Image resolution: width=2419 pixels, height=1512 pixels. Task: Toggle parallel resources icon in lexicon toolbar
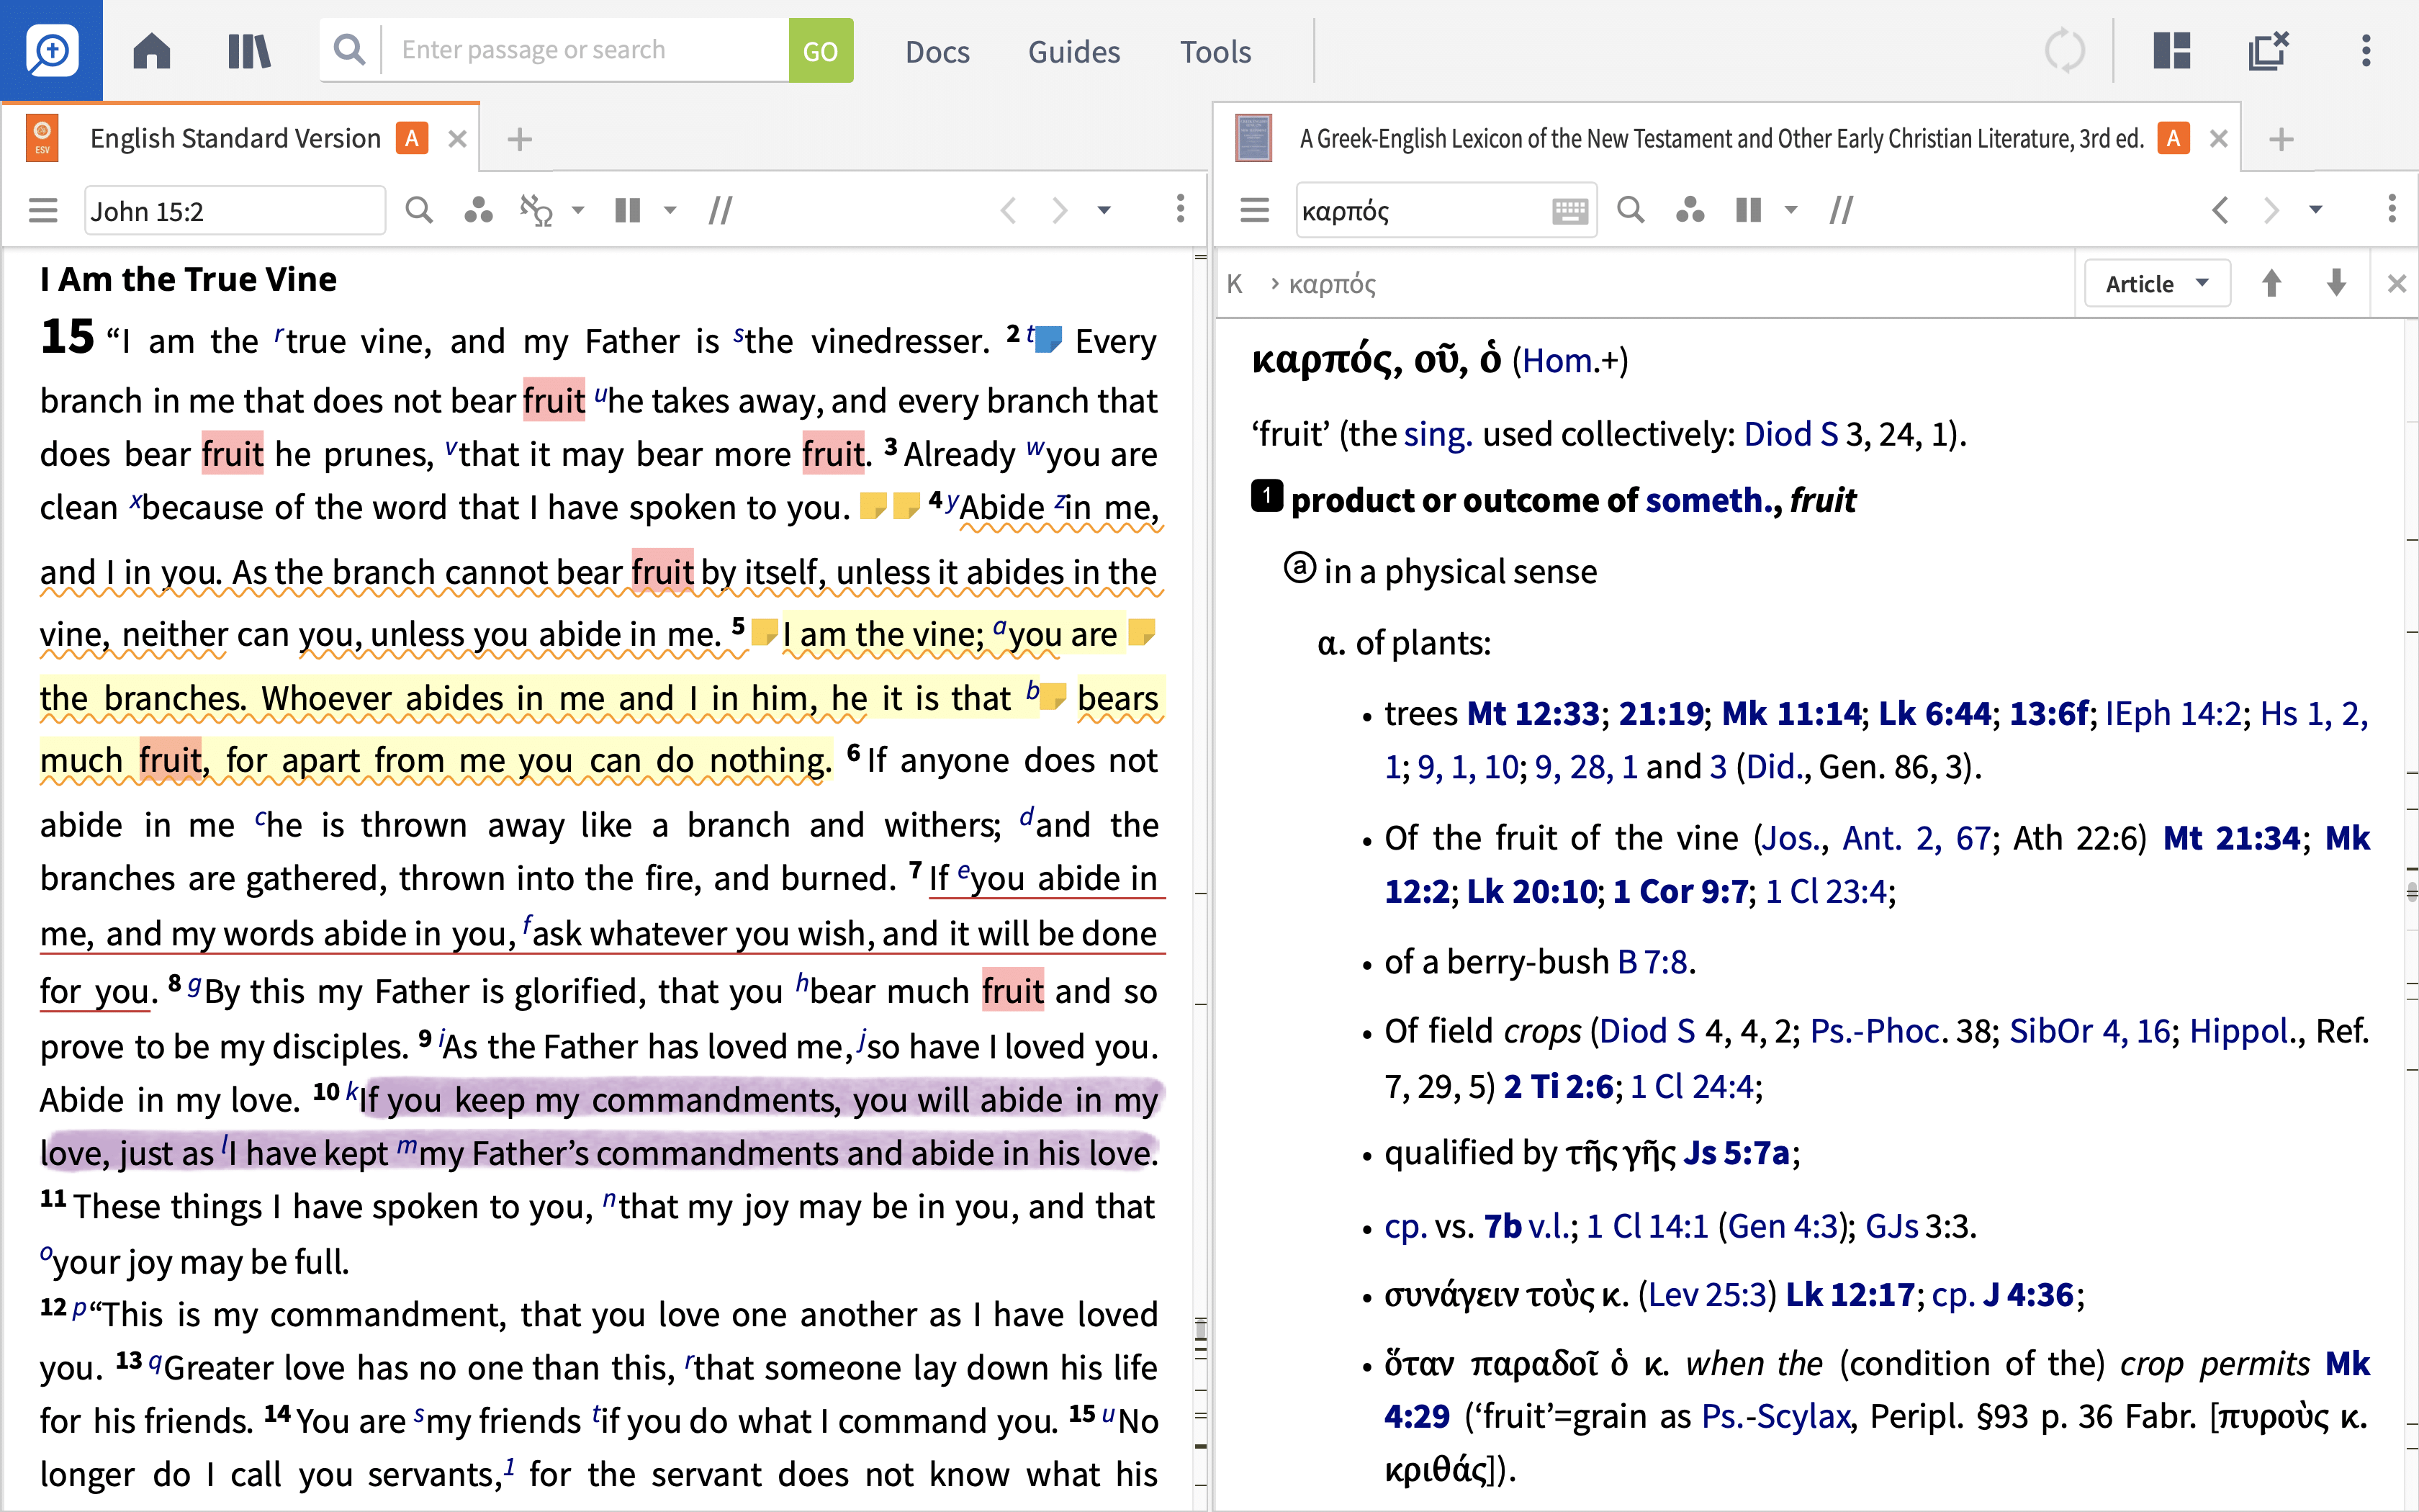1748,210
